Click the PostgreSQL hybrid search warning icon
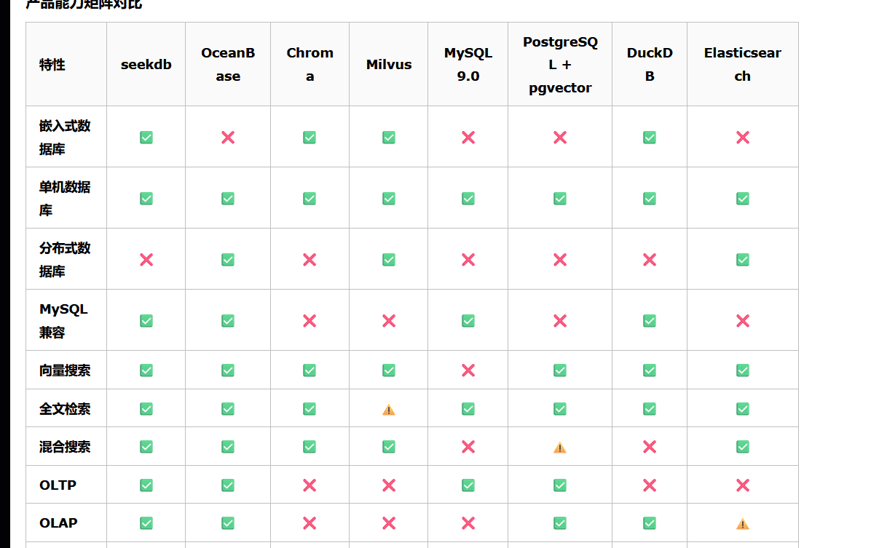 (560, 448)
